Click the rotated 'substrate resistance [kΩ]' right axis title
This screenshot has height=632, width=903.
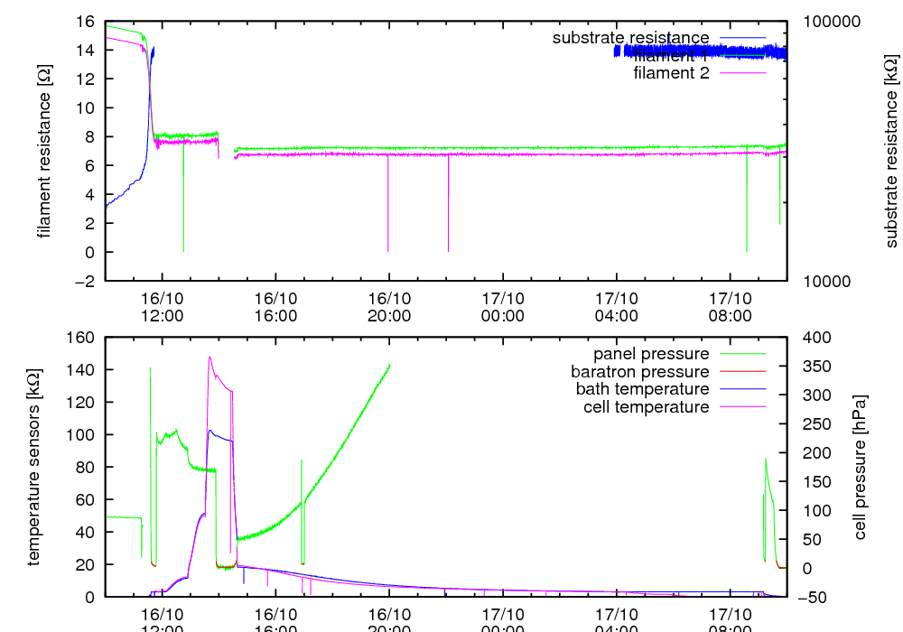click(x=890, y=151)
